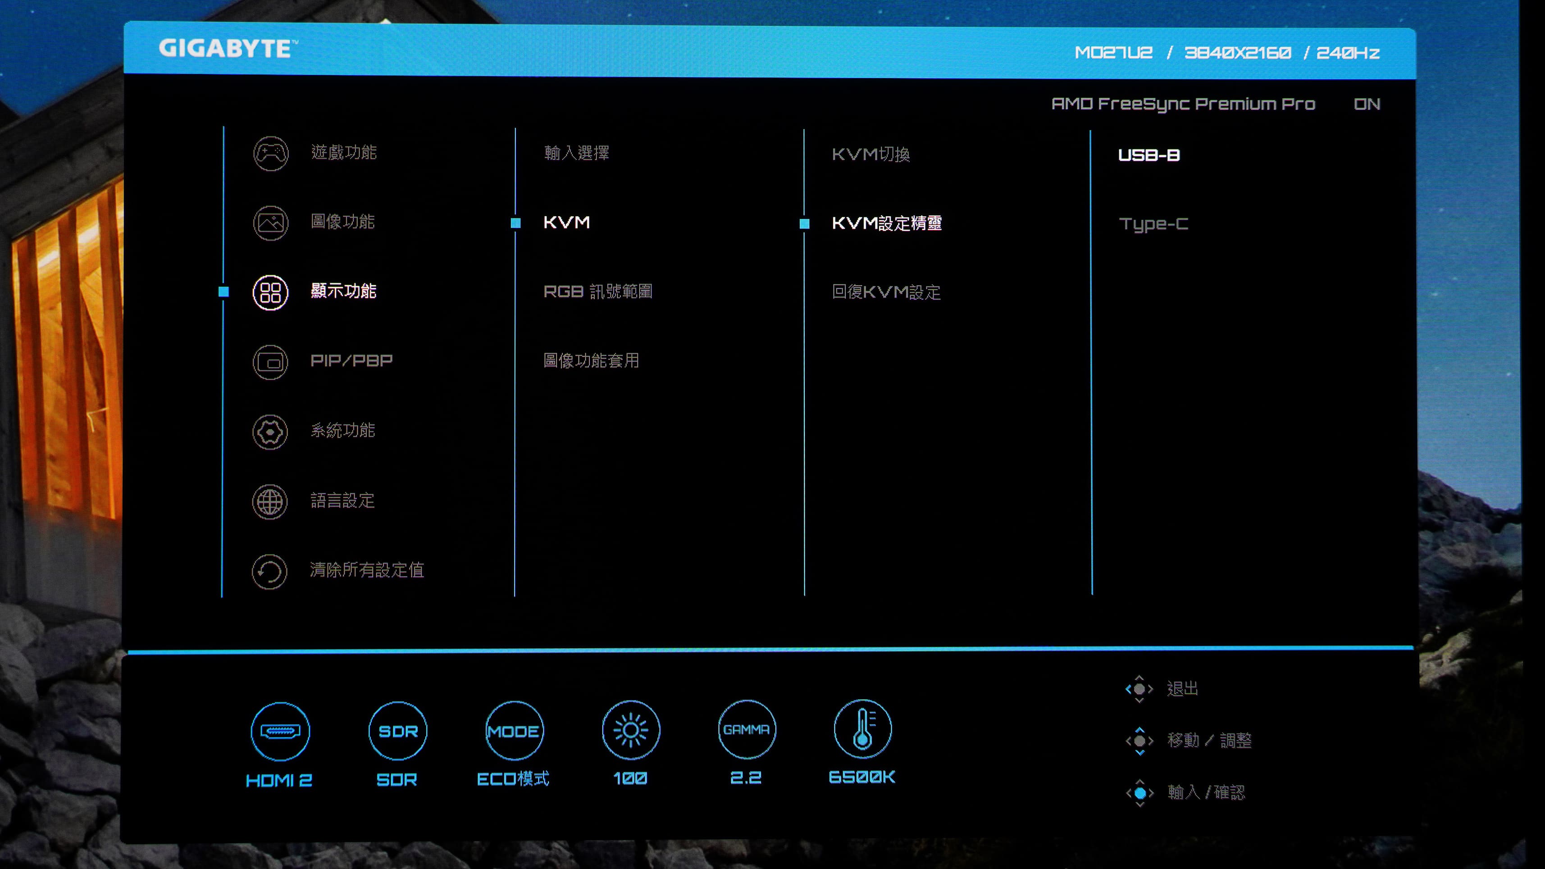This screenshot has height=869, width=1545.
Task: Select the globe icon for 語言設定
Action: pyautogui.click(x=270, y=502)
